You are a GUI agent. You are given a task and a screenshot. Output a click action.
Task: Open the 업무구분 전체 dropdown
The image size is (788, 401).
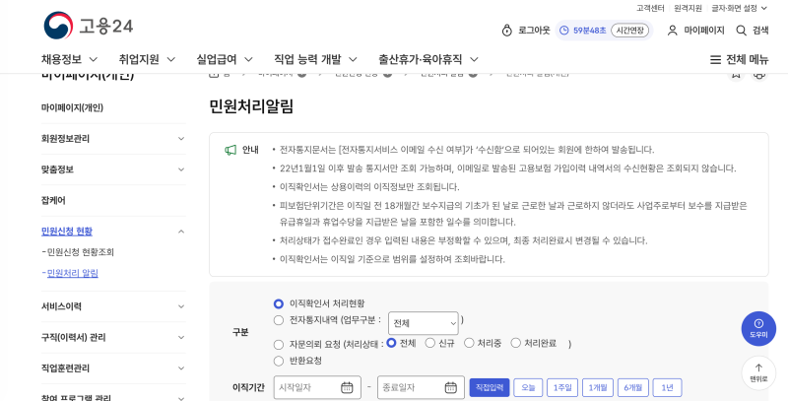[424, 323]
